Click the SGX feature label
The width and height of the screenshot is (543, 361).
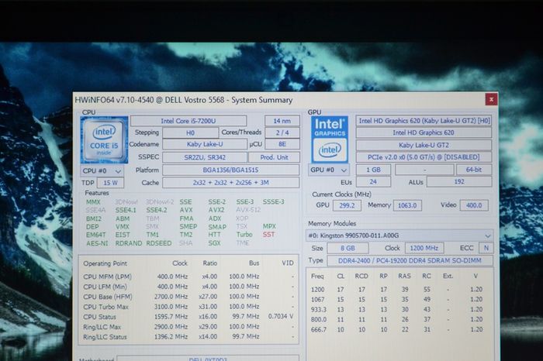[214, 243]
